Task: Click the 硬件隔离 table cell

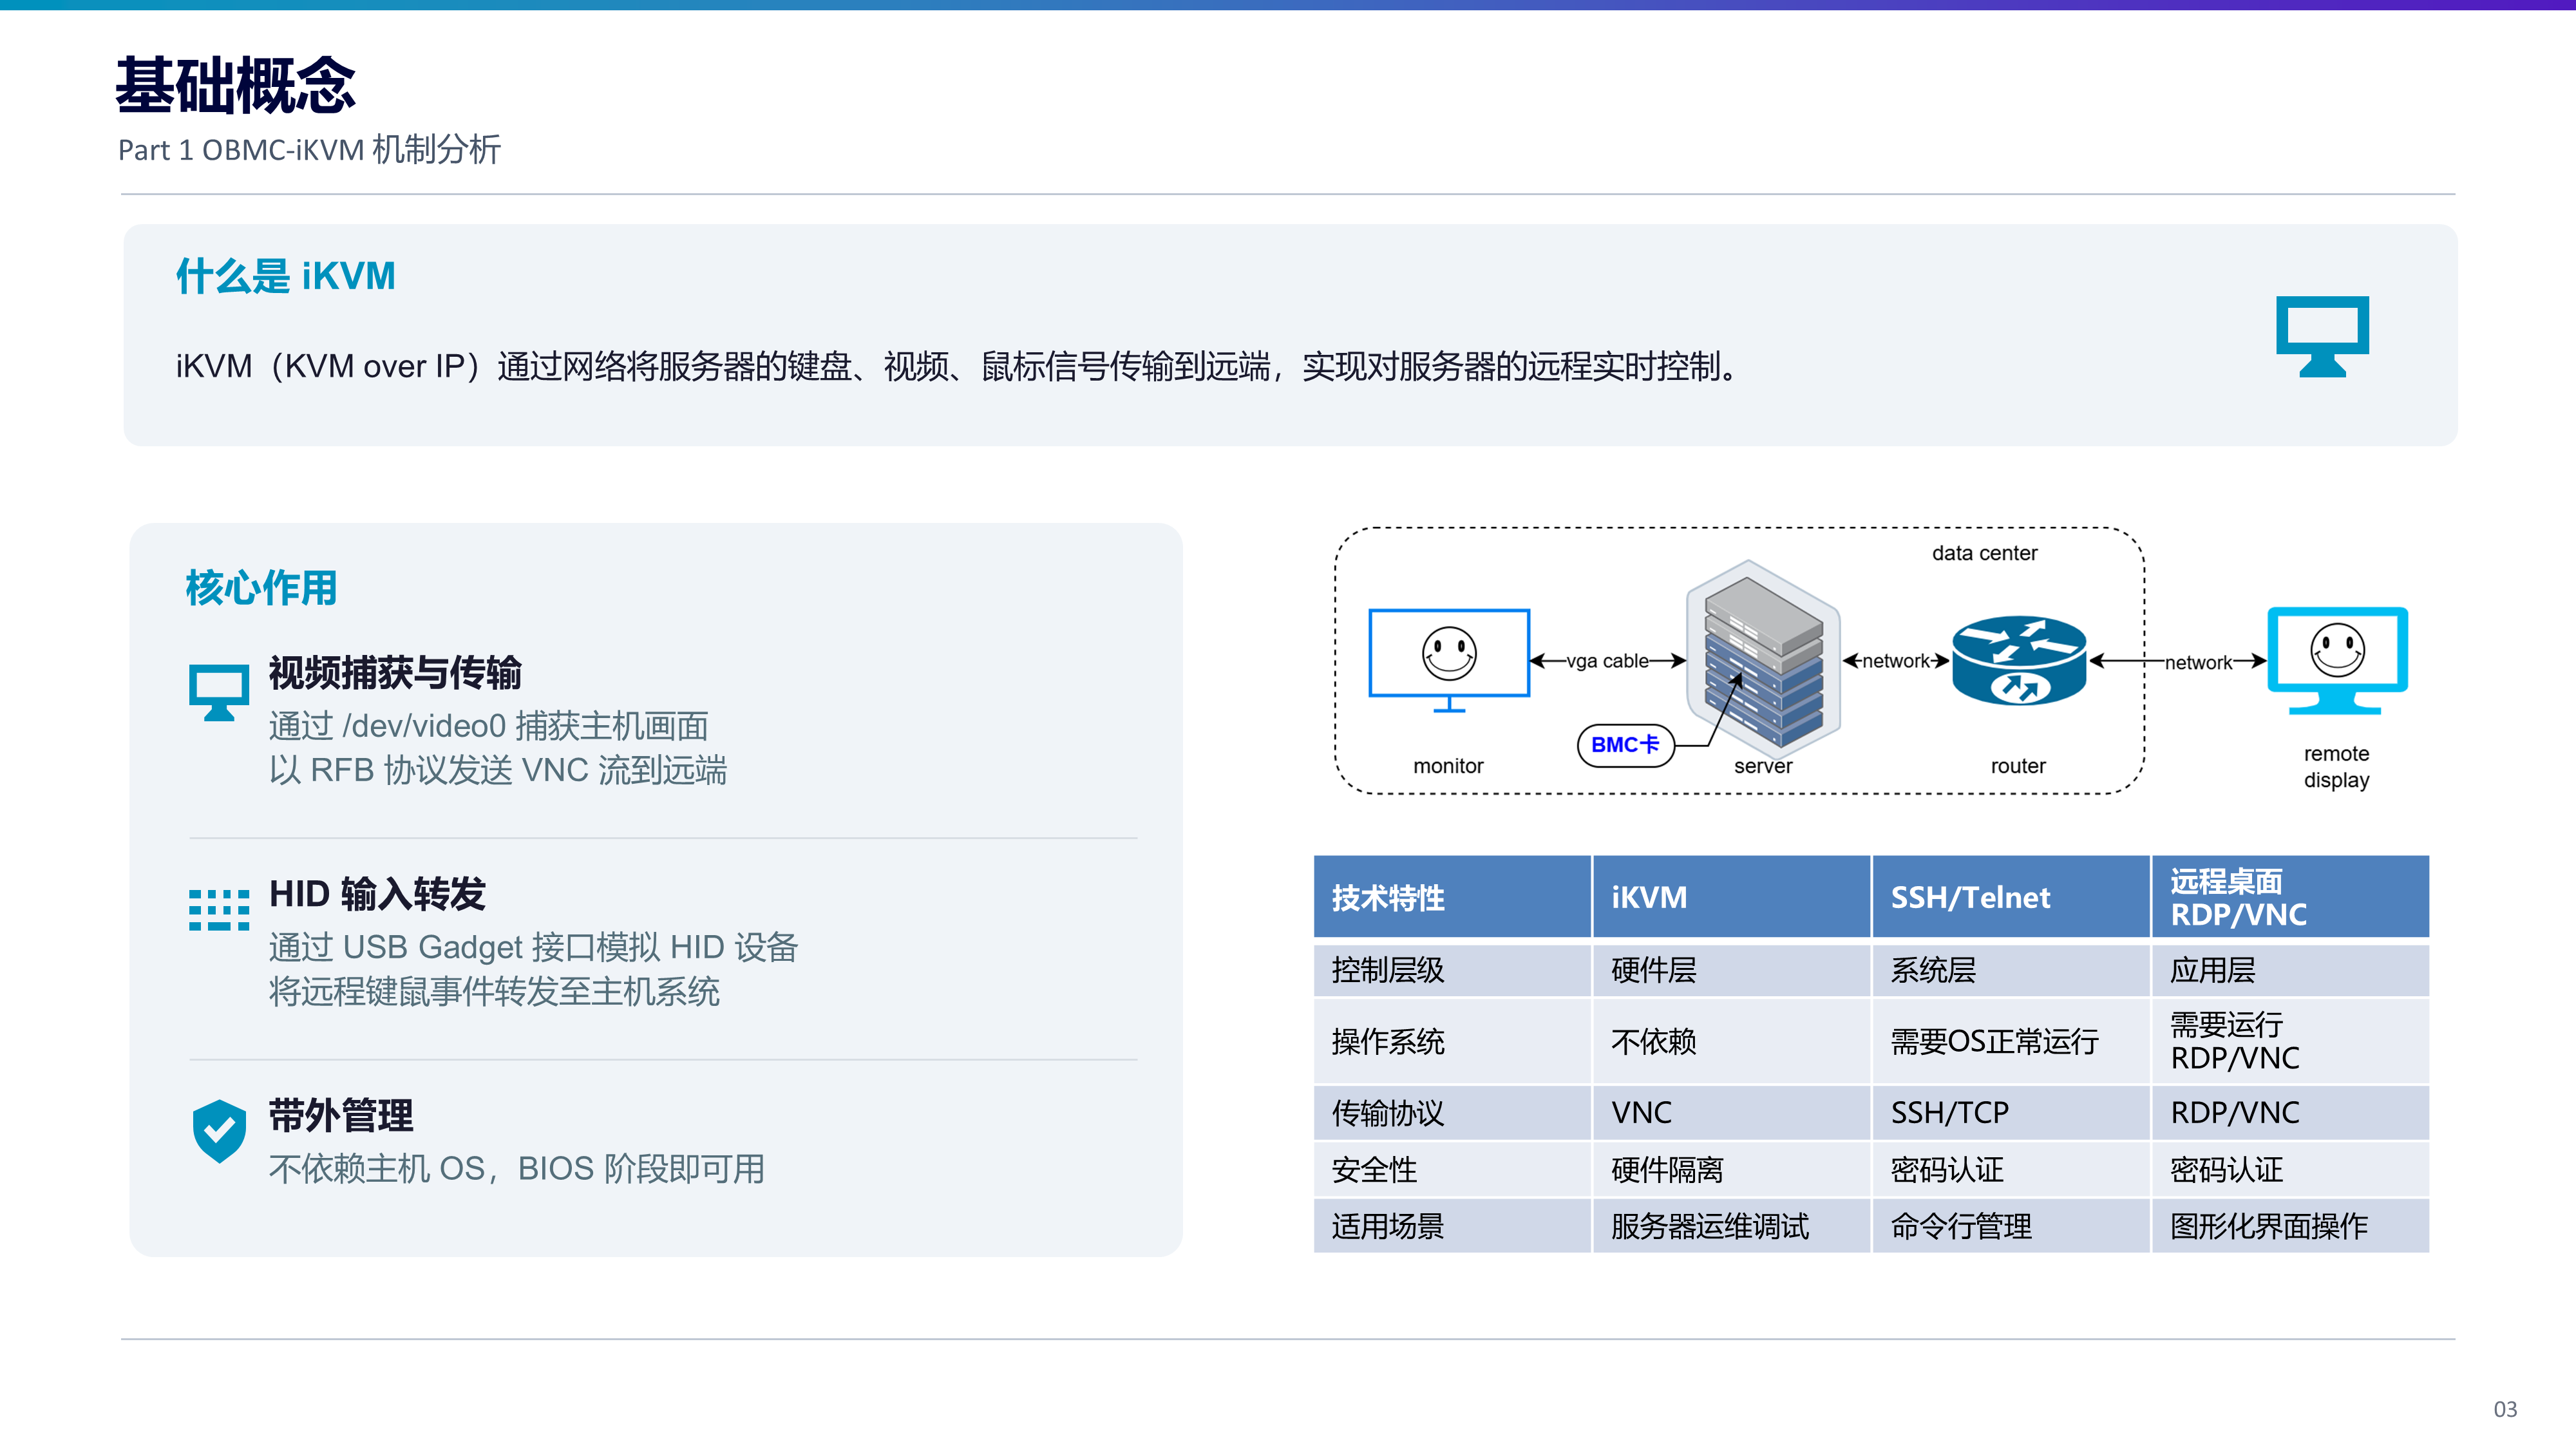Action: click(x=1731, y=1169)
